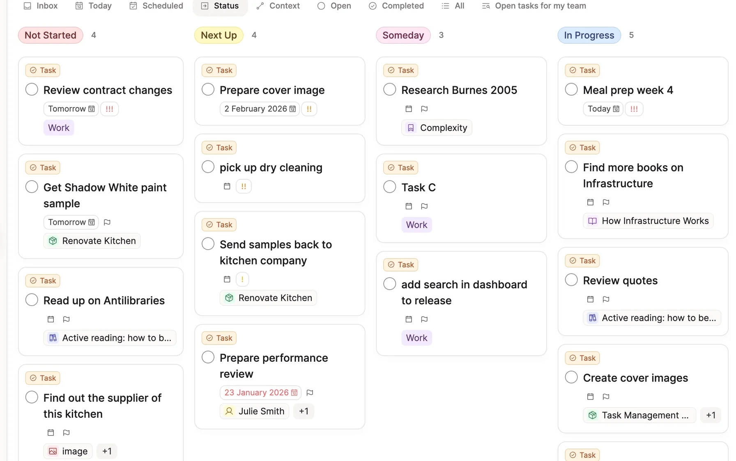
Task: Complete 'Read up on Antilibraries' task
Action: (x=32, y=300)
